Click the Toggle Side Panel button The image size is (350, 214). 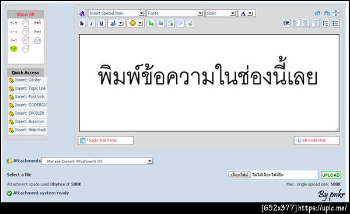point(106,141)
